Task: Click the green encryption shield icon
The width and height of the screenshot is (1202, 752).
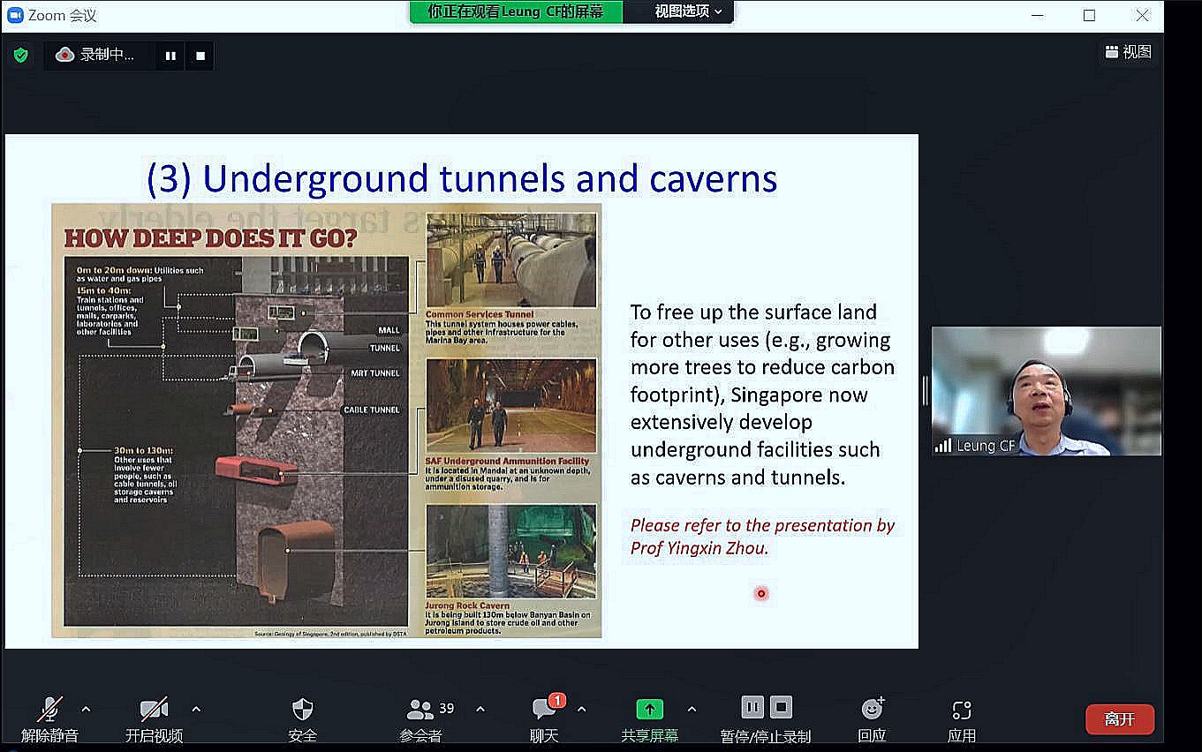Action: pyautogui.click(x=20, y=56)
